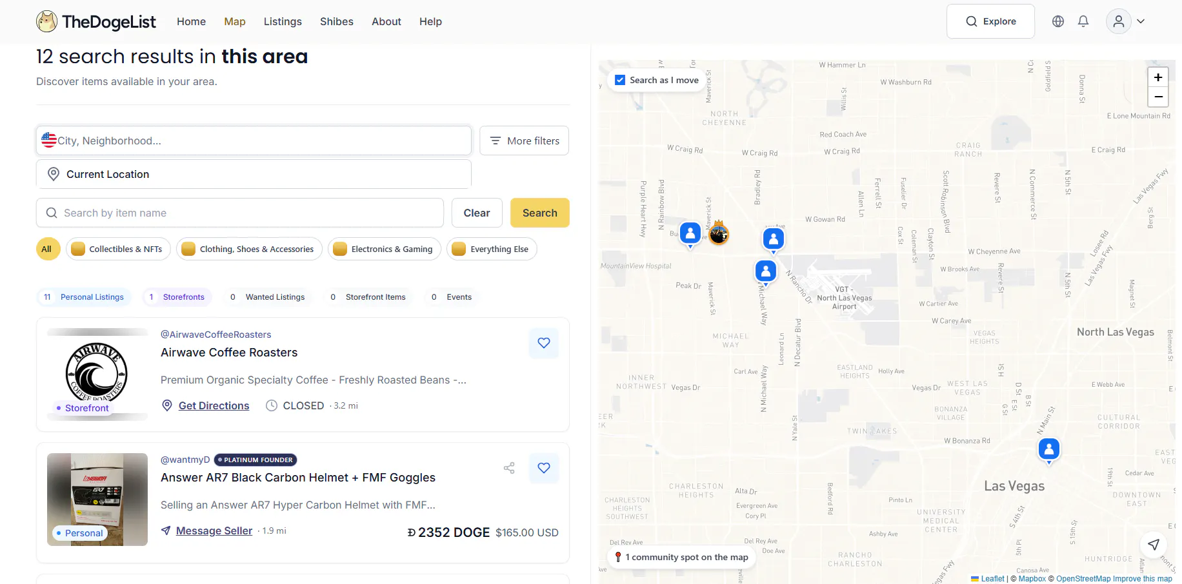
Task: Open the Mapbox attribution link
Action: (x=1032, y=579)
